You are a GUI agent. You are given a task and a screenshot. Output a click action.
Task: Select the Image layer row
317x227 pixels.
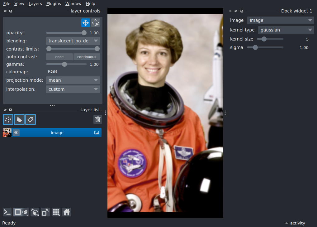tap(52, 133)
